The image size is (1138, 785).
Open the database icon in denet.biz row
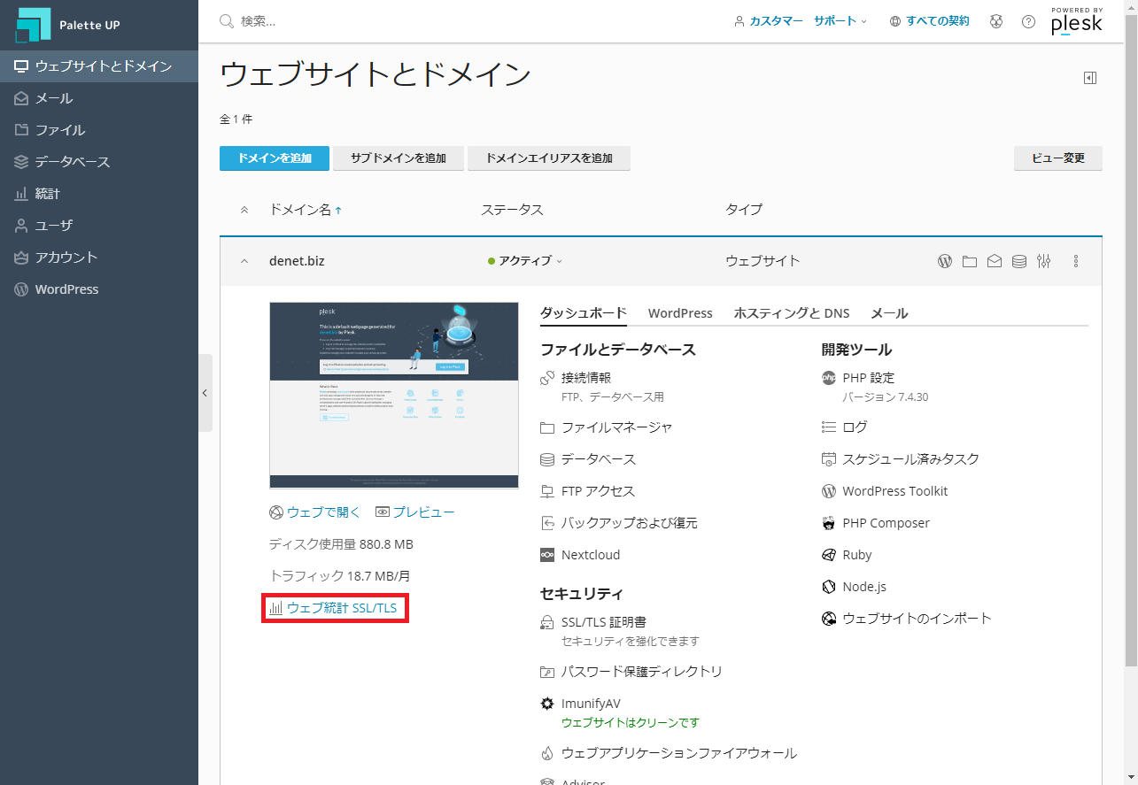(x=1019, y=261)
